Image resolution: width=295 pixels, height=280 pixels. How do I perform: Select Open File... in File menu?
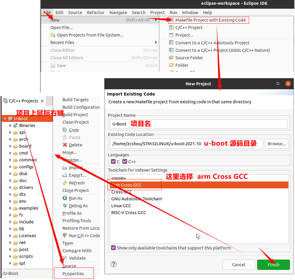[x=61, y=28]
